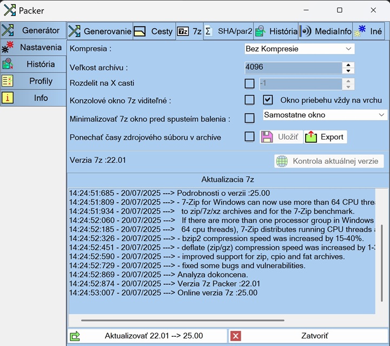390x346 pixels.
Task: Click the 'Verzia 7z :22.01' label
Action: pyautogui.click(x=98, y=160)
